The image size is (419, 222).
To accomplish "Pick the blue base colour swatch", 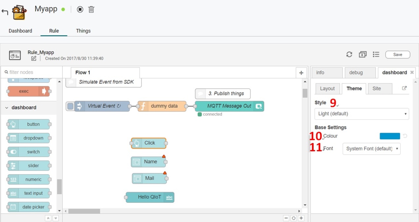I will (x=390, y=136).
